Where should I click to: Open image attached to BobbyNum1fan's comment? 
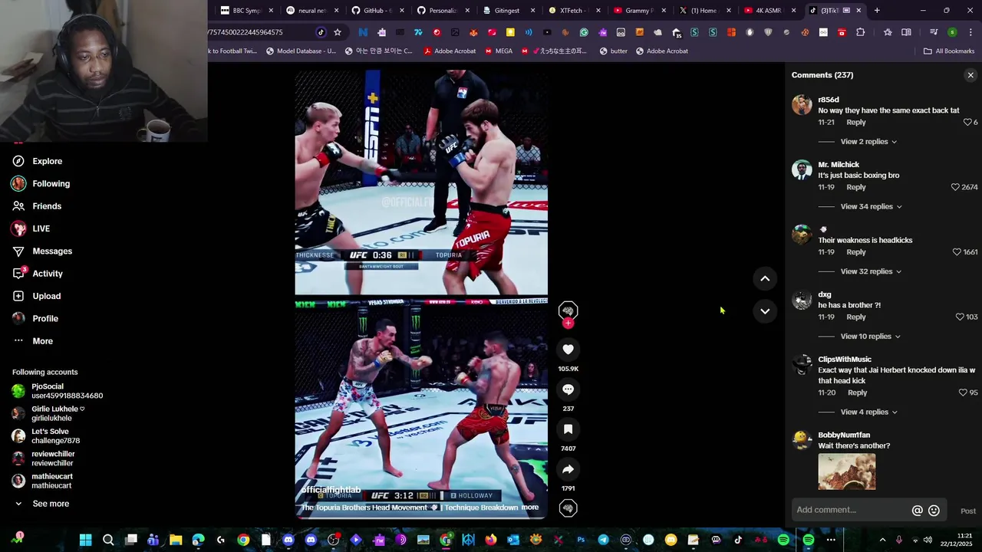click(846, 472)
